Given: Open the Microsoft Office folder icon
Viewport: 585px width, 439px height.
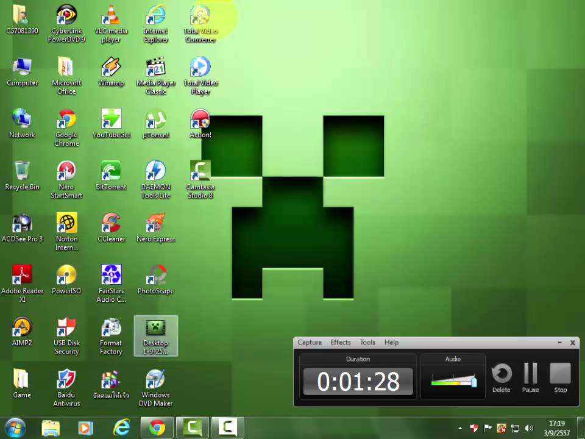Looking at the screenshot, I should [66, 76].
